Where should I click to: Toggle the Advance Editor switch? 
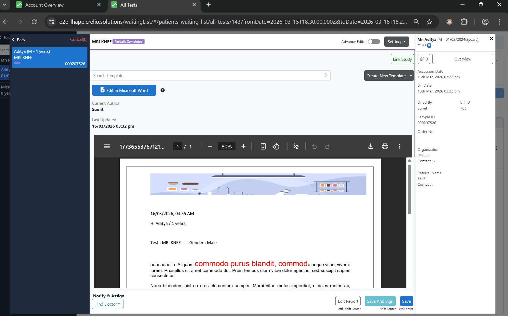(x=374, y=42)
